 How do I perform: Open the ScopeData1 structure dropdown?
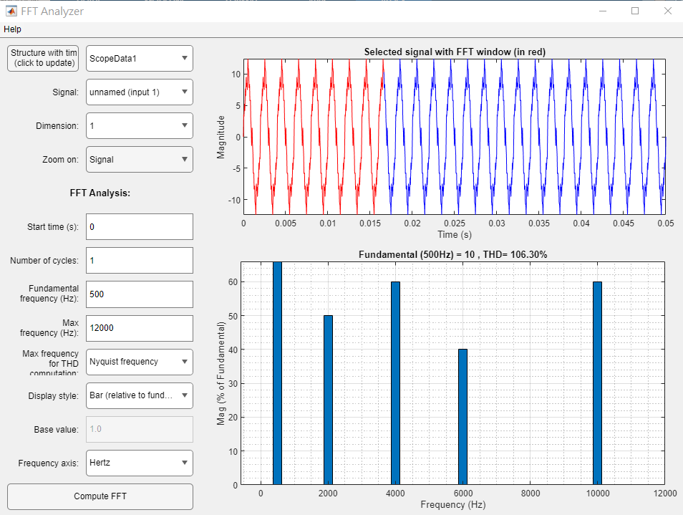[x=140, y=59]
